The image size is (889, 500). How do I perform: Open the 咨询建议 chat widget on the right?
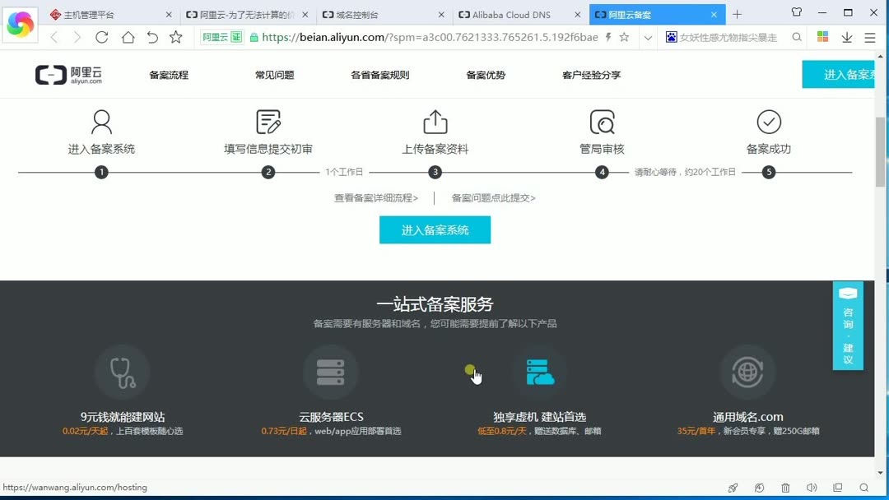(x=848, y=325)
